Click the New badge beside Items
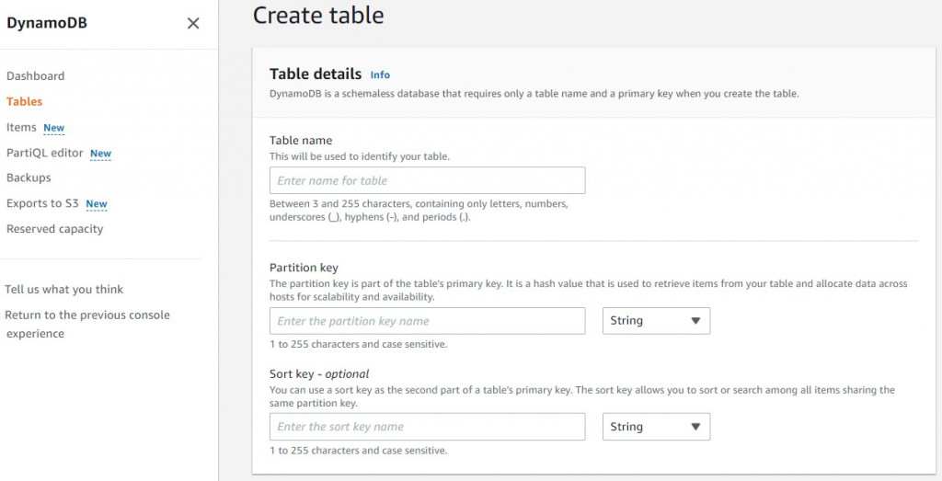Image resolution: width=942 pixels, height=481 pixels. tap(54, 129)
